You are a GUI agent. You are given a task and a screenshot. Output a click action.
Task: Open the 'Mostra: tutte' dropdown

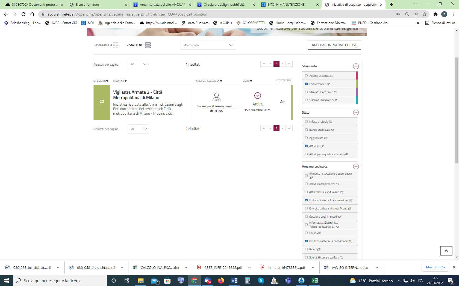coord(208,45)
